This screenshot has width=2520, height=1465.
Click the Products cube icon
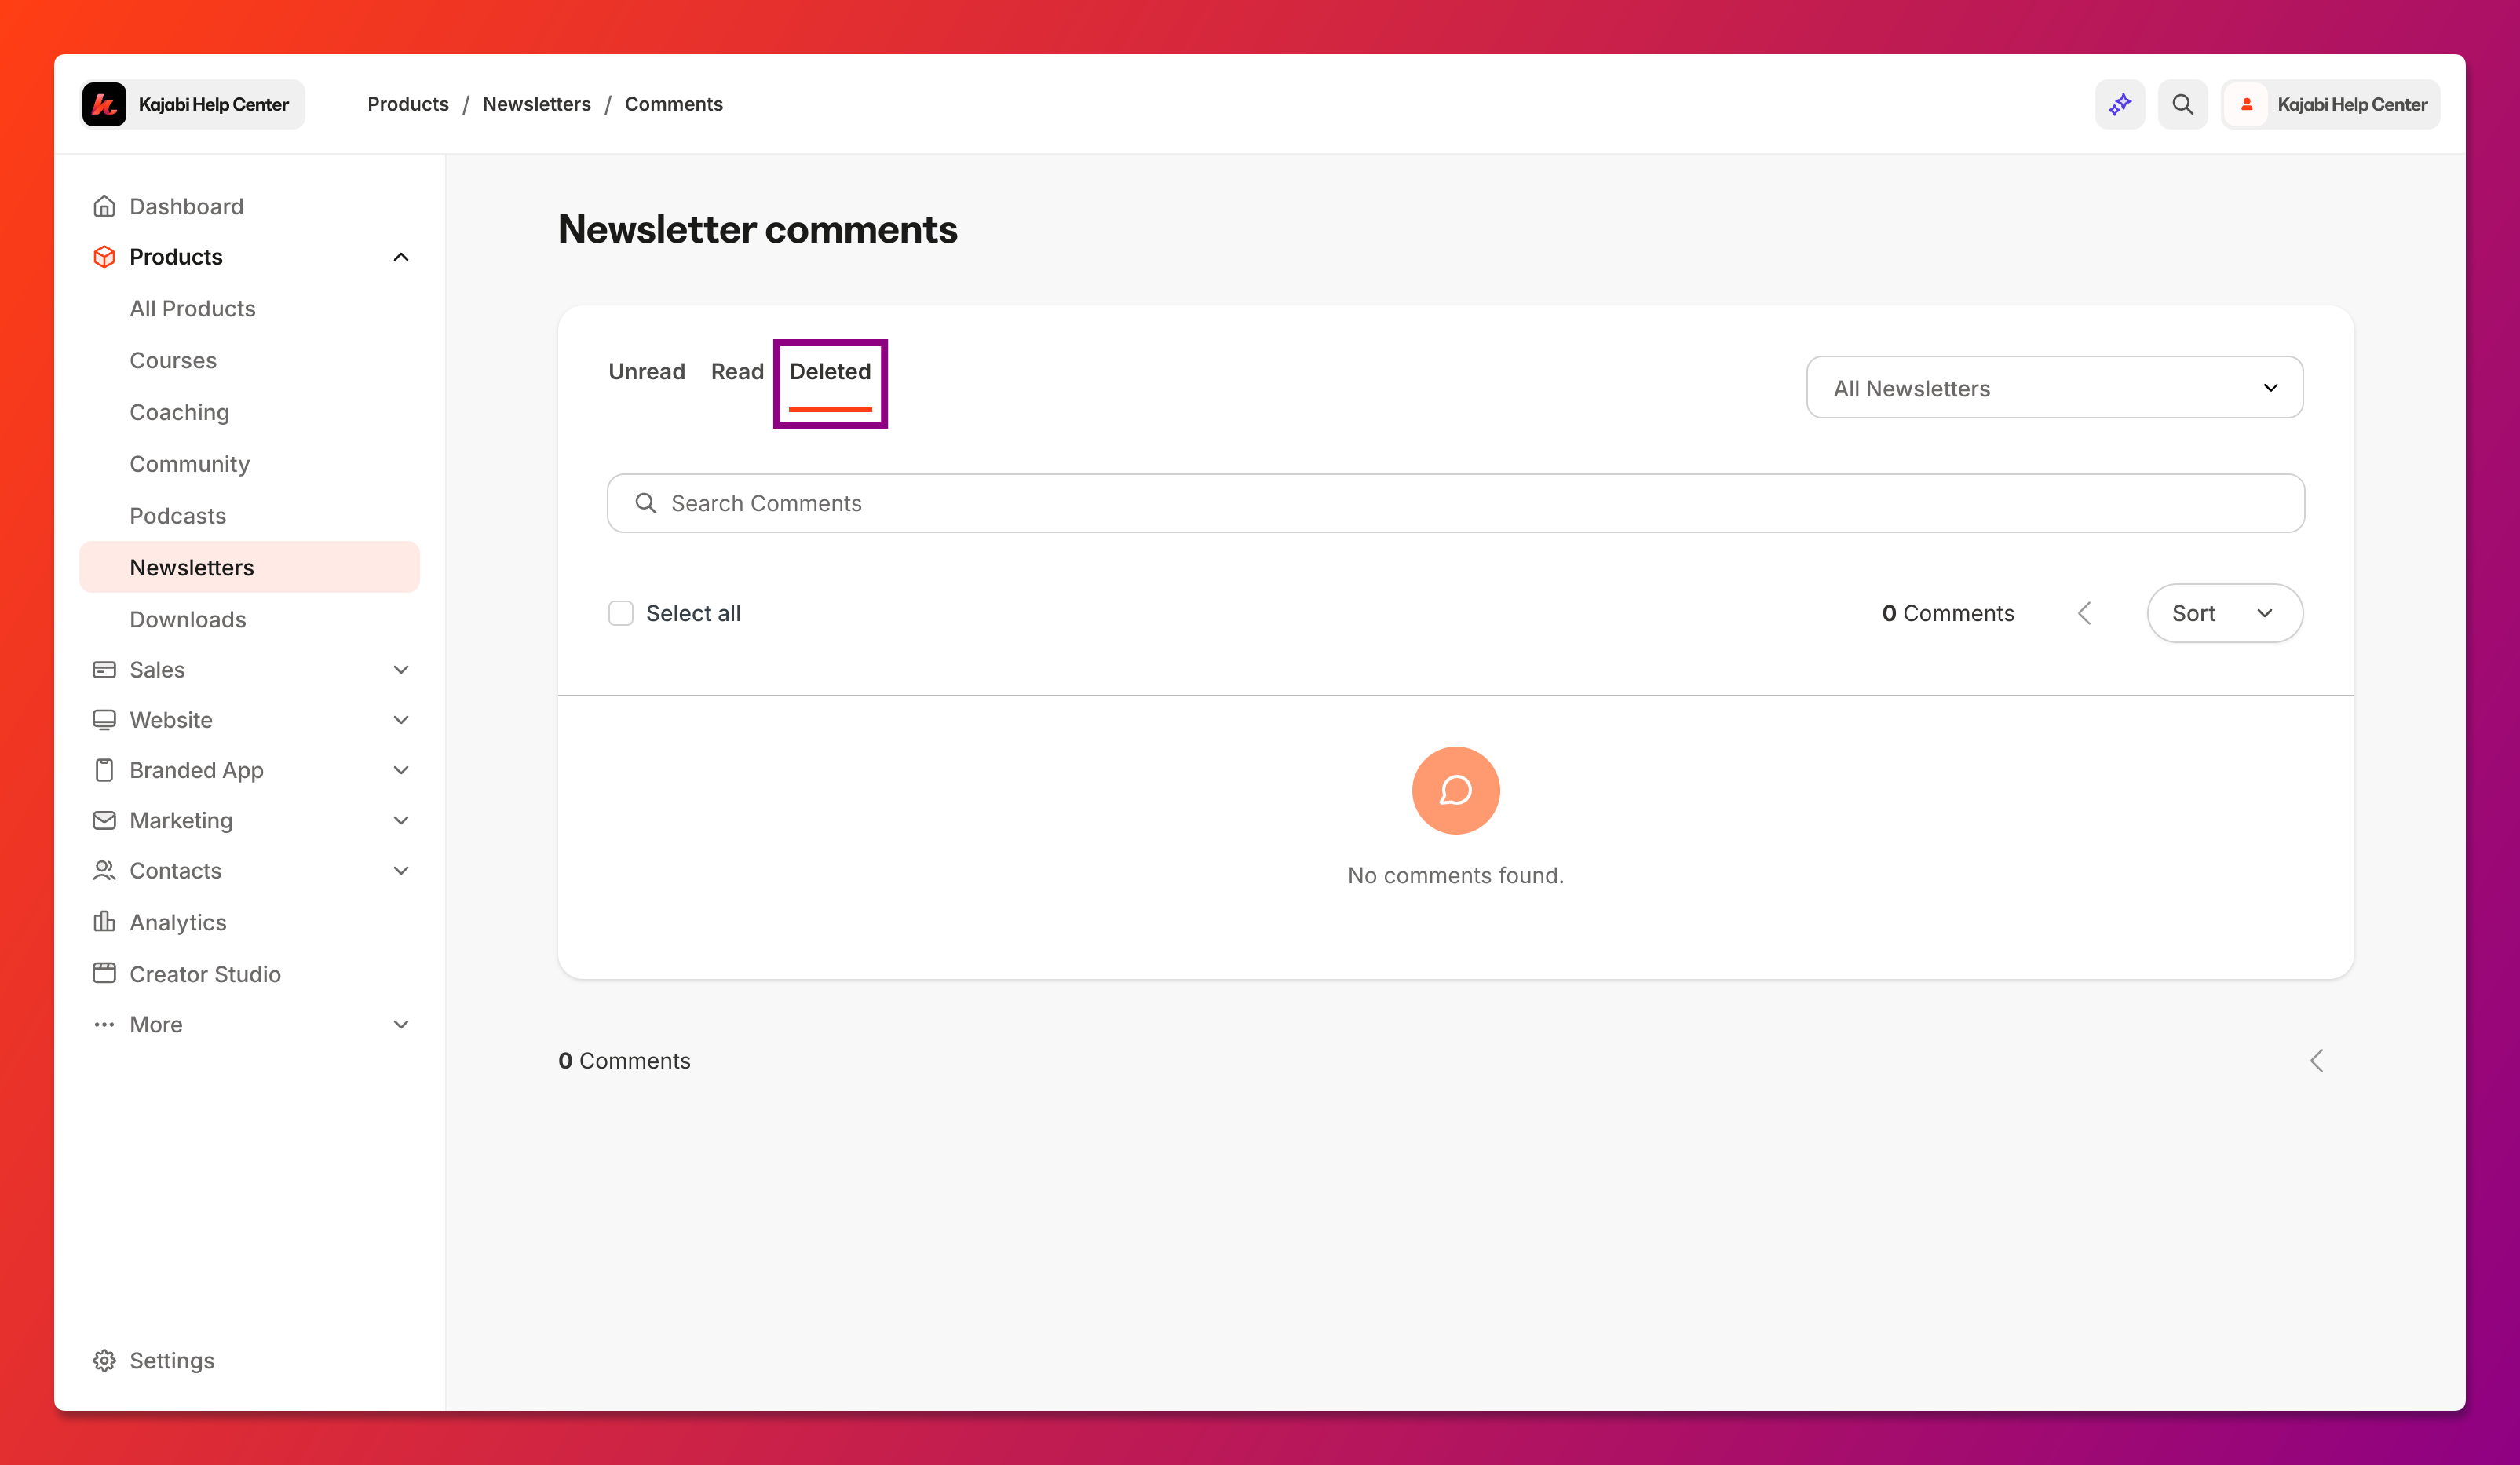click(x=104, y=257)
